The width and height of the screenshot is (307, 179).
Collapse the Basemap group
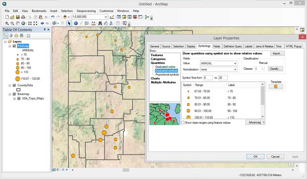pos(10,94)
